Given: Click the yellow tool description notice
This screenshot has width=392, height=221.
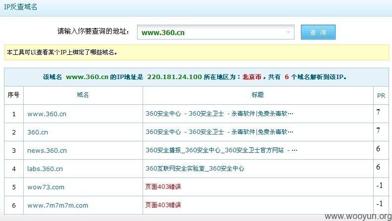Looking at the screenshot, I should (x=196, y=52).
